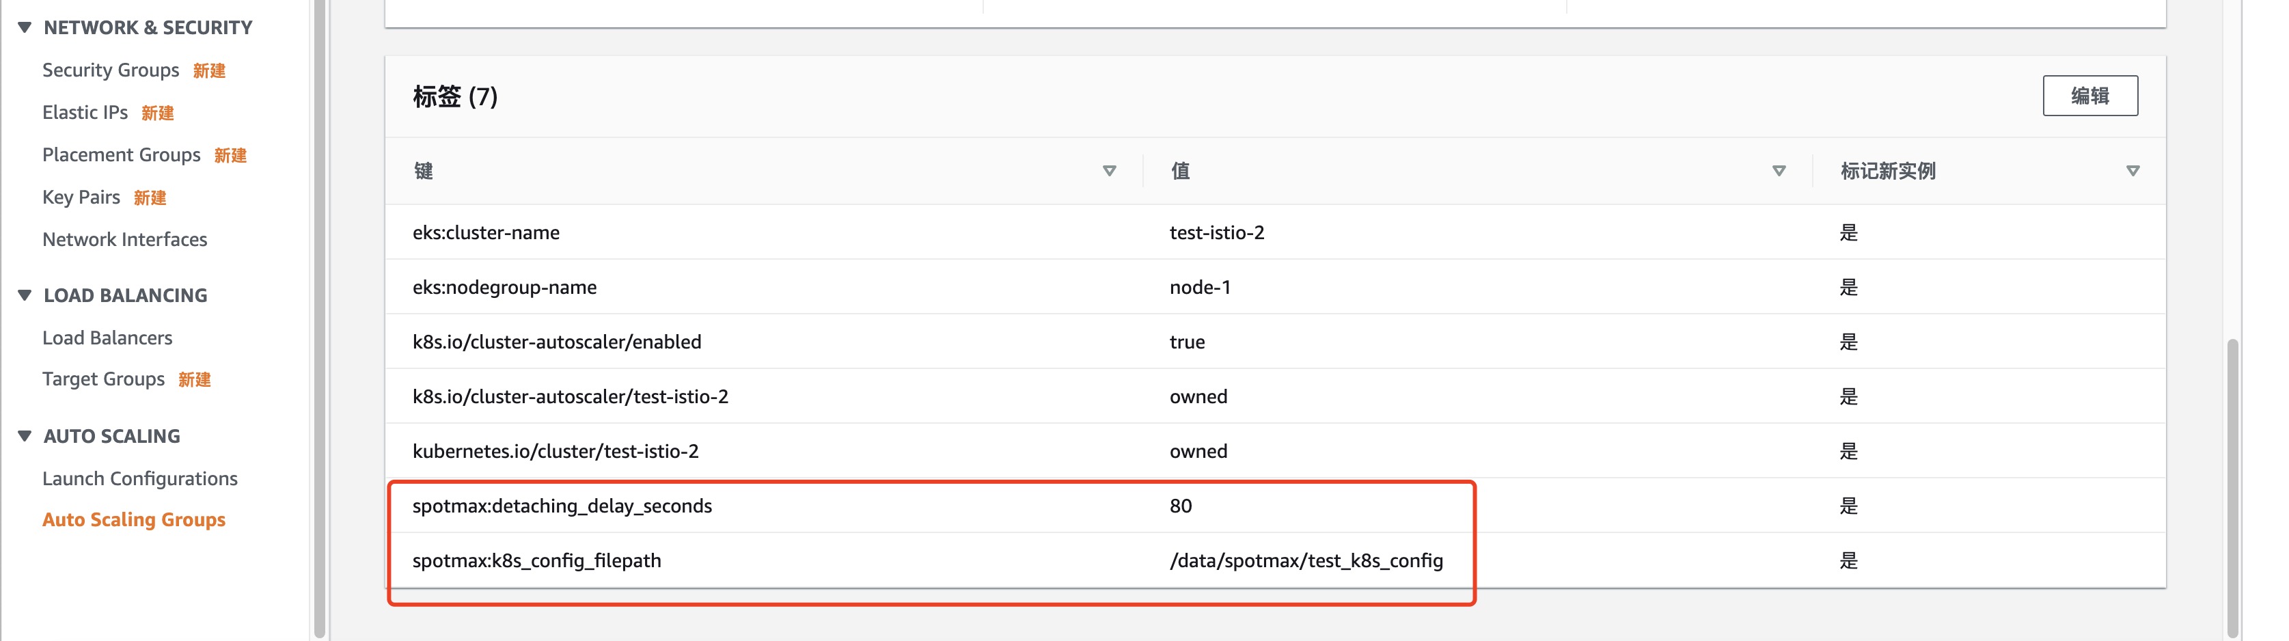The image size is (2289, 641).
Task: Open Security Groups in sidebar
Action: 111,70
